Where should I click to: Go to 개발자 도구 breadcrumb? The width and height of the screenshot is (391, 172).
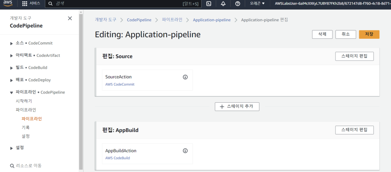click(x=106, y=20)
